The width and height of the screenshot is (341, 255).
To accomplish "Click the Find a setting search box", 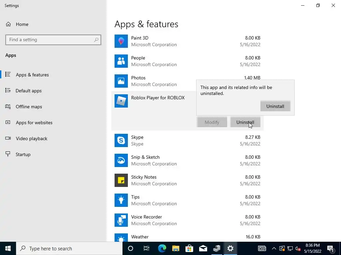I will click(53, 40).
